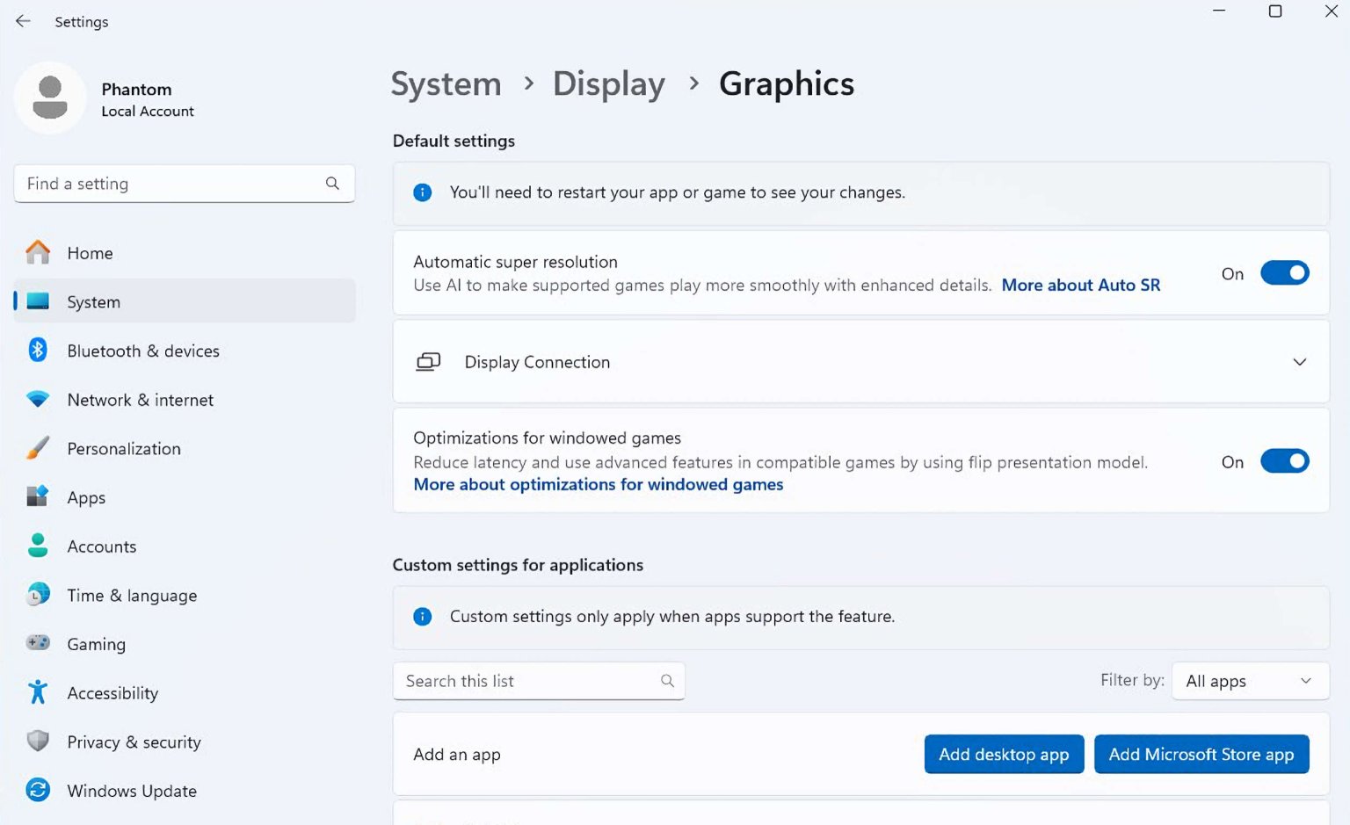Select the Personalization brush icon
Image resolution: width=1350 pixels, height=825 pixels.
(x=38, y=448)
